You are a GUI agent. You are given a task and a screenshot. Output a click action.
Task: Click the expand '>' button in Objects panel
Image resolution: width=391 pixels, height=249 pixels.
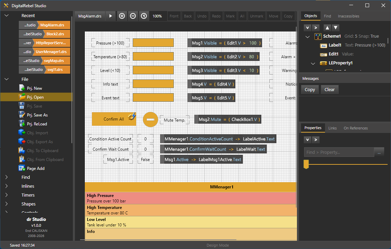click(316, 28)
